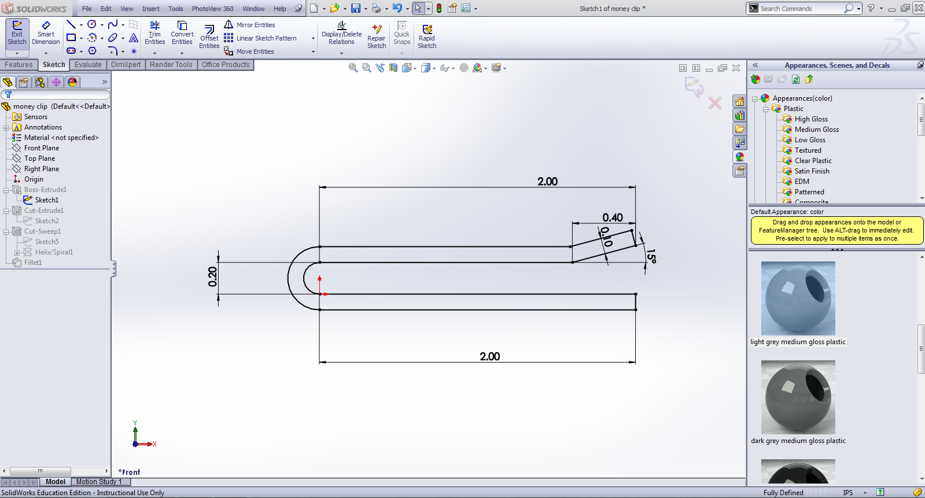
Task: Select the Sketch Text tool
Action: [x=134, y=38]
